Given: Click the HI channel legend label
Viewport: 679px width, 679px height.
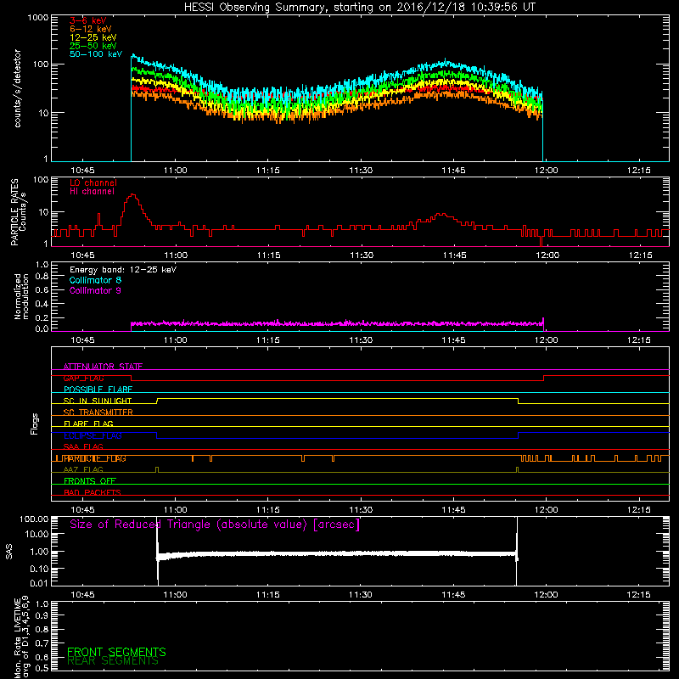Looking at the screenshot, I should pyautogui.click(x=92, y=192).
